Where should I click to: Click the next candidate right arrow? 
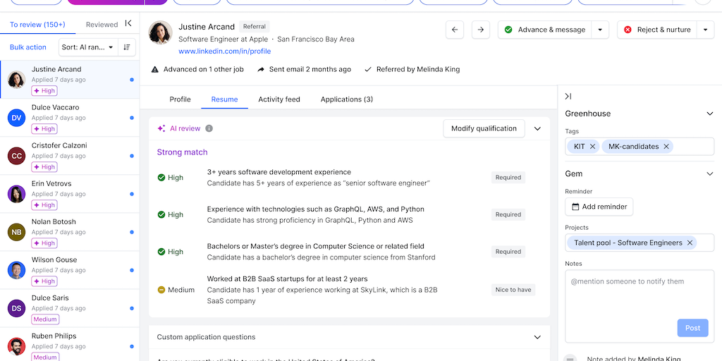click(480, 30)
